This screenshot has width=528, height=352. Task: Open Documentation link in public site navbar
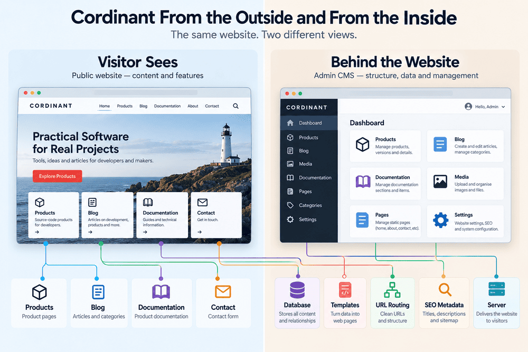point(167,106)
